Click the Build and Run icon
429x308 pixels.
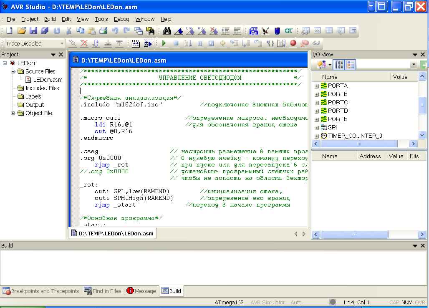(148, 43)
